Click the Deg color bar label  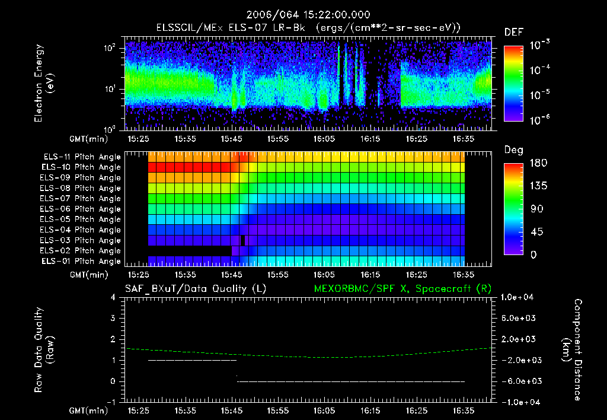(x=514, y=150)
